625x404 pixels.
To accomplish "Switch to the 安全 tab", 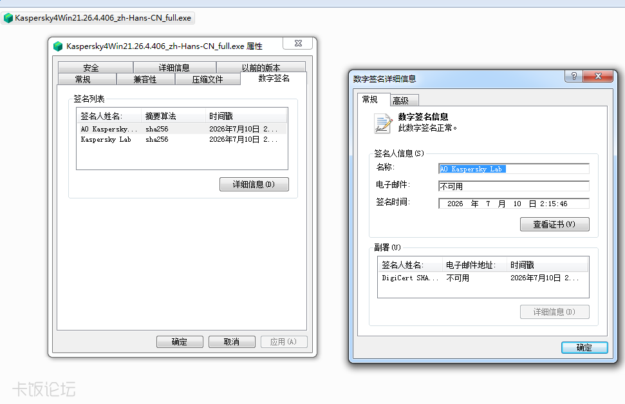I will pyautogui.click(x=95, y=67).
